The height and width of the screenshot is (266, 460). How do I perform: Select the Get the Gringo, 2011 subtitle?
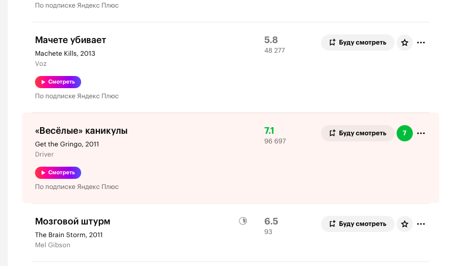67,144
